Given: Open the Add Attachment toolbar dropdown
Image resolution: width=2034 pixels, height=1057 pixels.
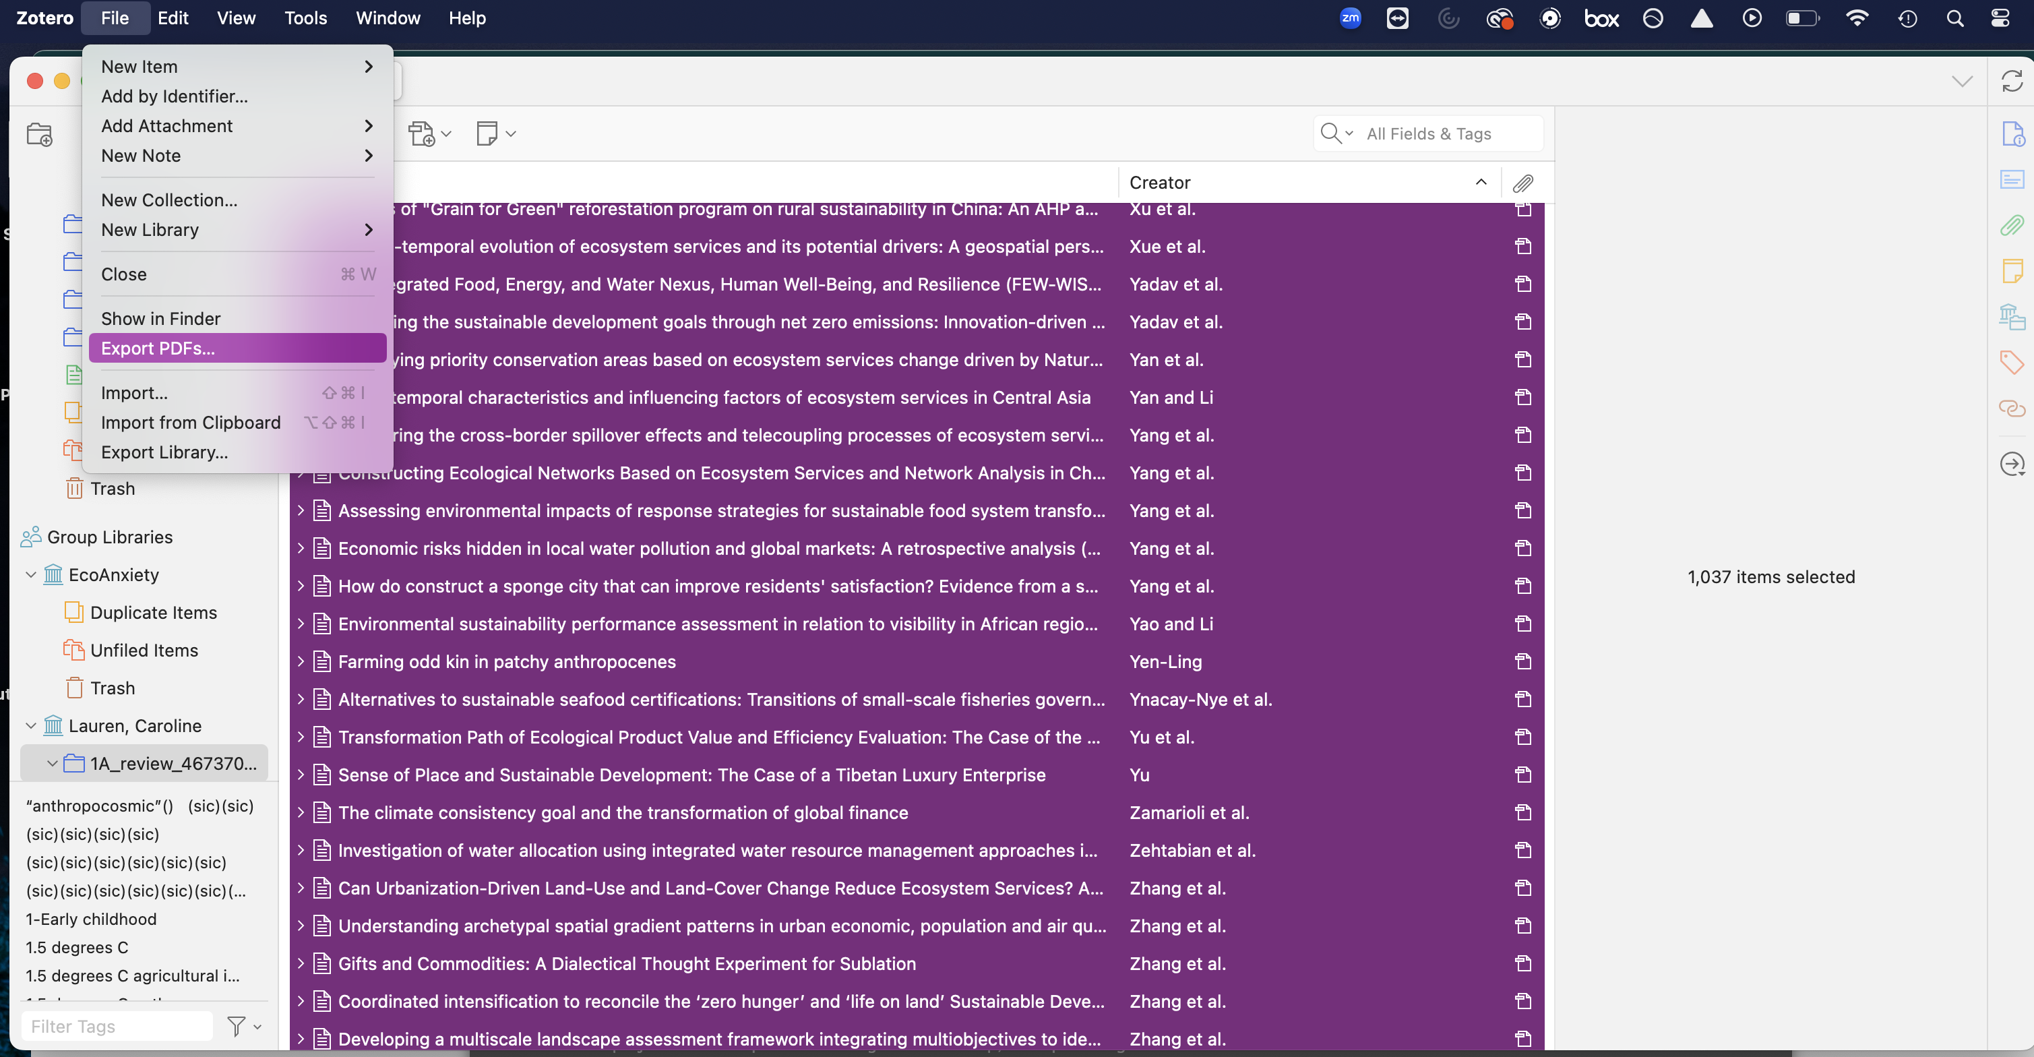Looking at the screenshot, I should [x=431, y=134].
